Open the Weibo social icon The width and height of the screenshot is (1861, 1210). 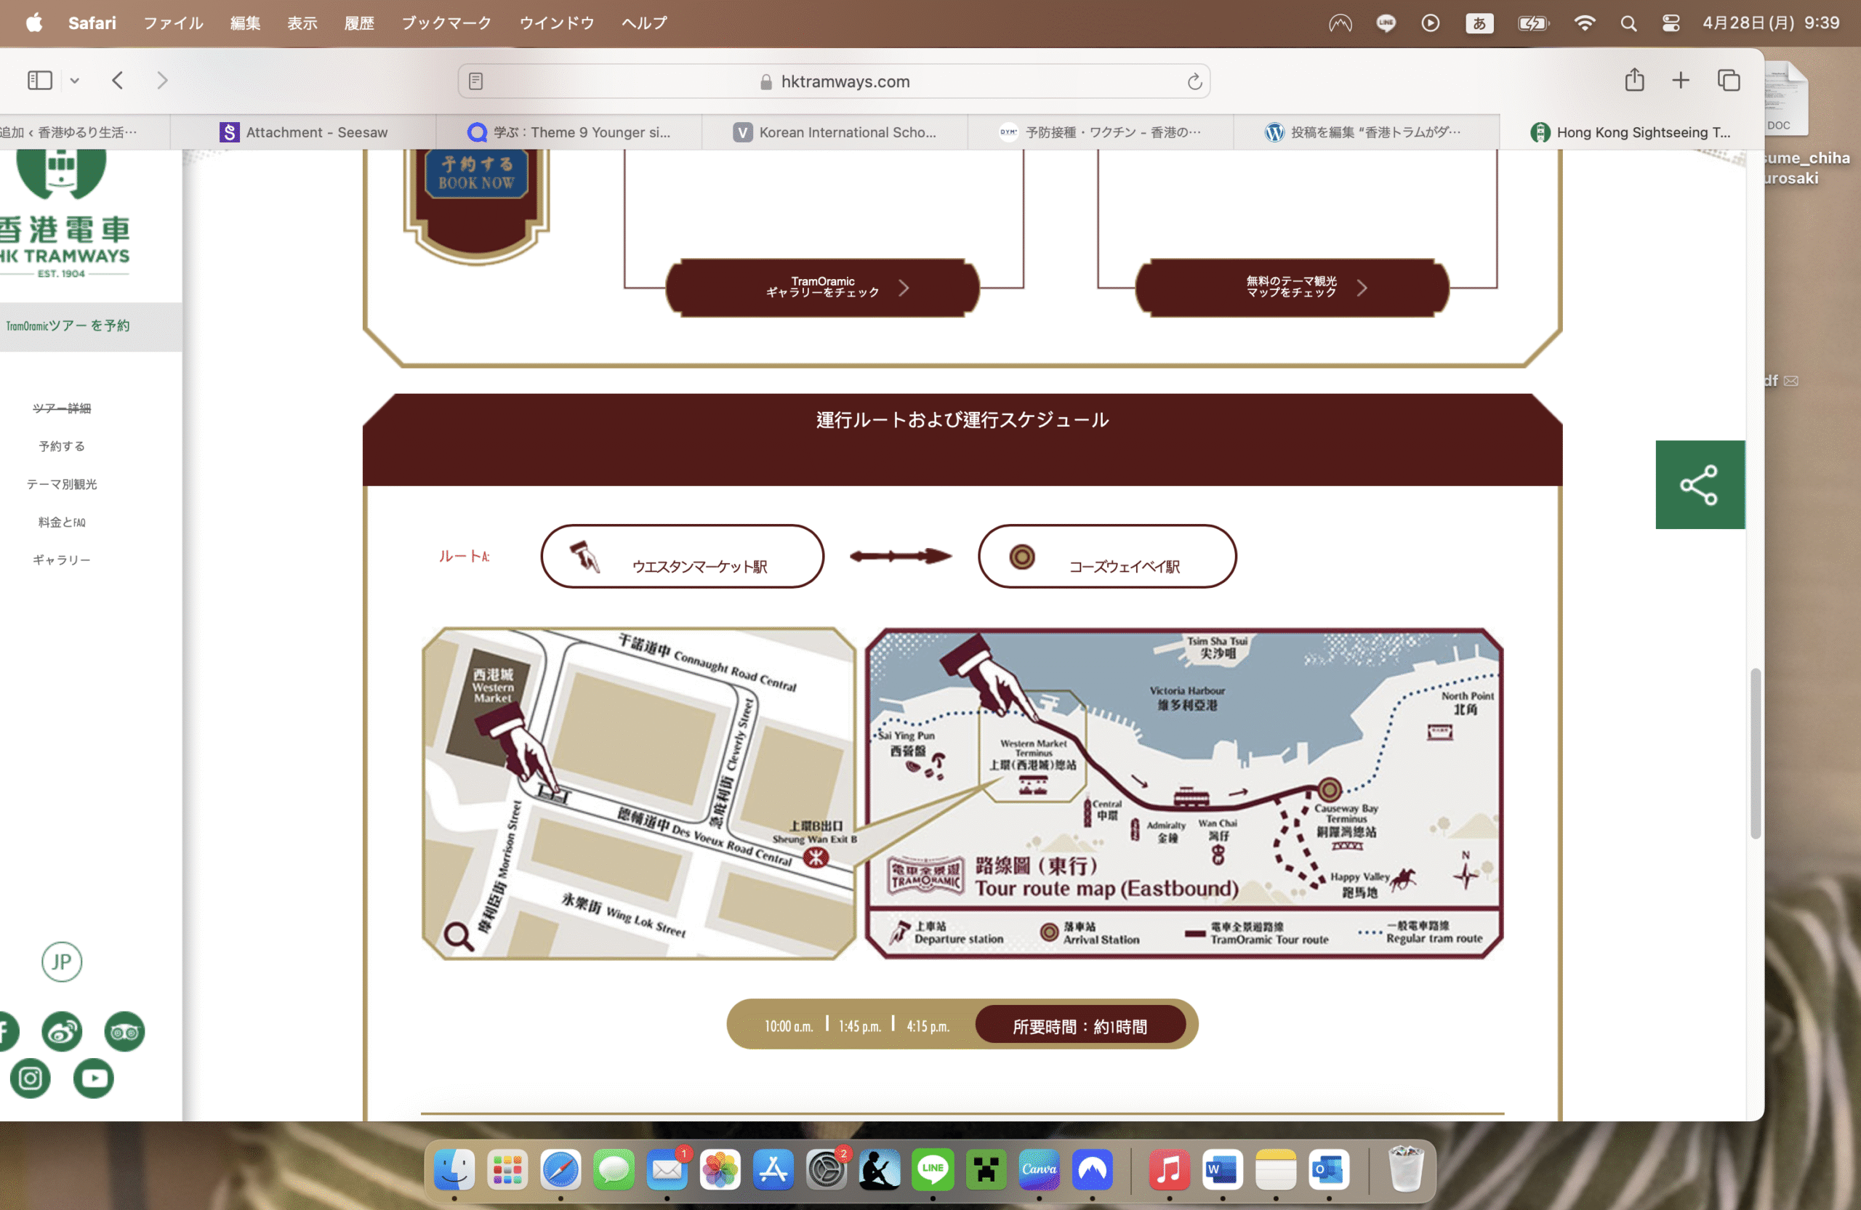click(62, 1031)
